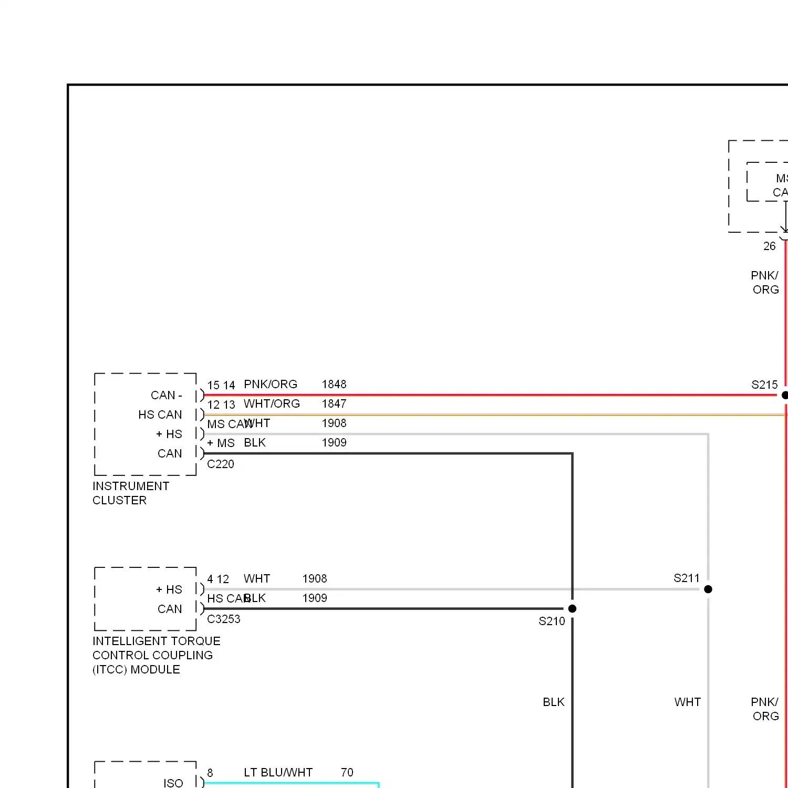Click the CAN - label inside Instrument Cluster box
Screen dimensions: 788x788
click(x=167, y=396)
